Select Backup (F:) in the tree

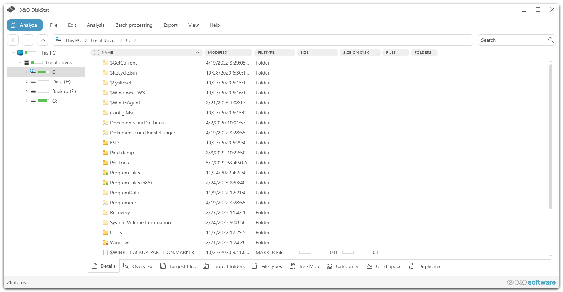click(x=64, y=91)
